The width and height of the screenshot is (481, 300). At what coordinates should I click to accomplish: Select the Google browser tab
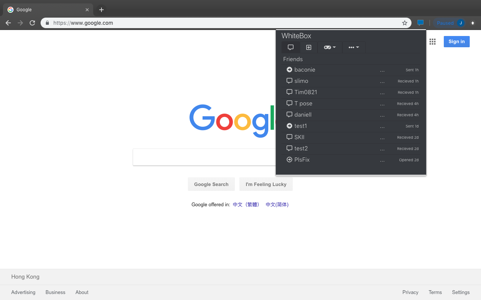[x=48, y=10]
